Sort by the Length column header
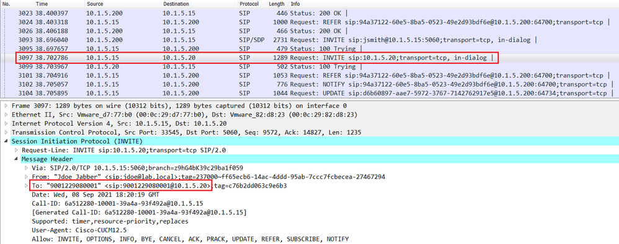Screen dimensions: 619x244 coord(277,4)
